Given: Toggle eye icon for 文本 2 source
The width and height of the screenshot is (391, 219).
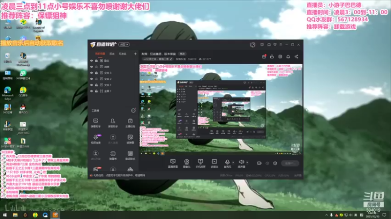Looking at the screenshot, I should tap(91, 79).
